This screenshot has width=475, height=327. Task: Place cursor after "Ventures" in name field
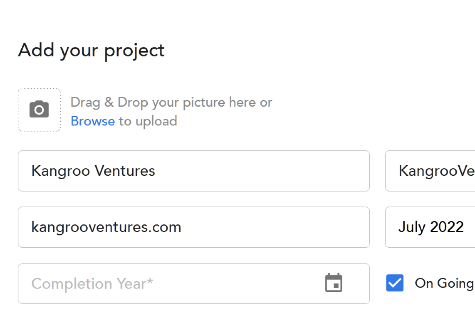pyautogui.click(x=156, y=171)
